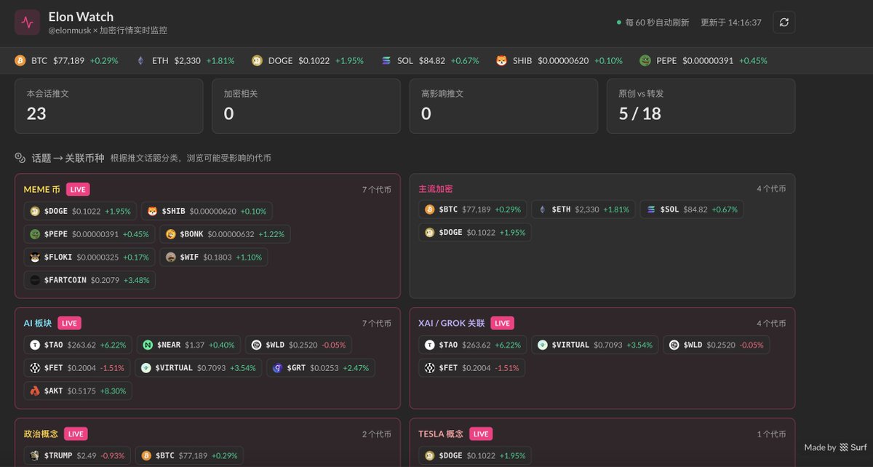Click the TESLA 概念 card title
Image resolution: width=873 pixels, height=467 pixels.
click(x=441, y=434)
